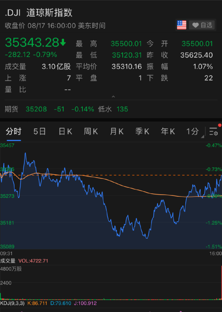Select the 日K chart tab
This screenshot has height=312, width=222.
point(65,132)
